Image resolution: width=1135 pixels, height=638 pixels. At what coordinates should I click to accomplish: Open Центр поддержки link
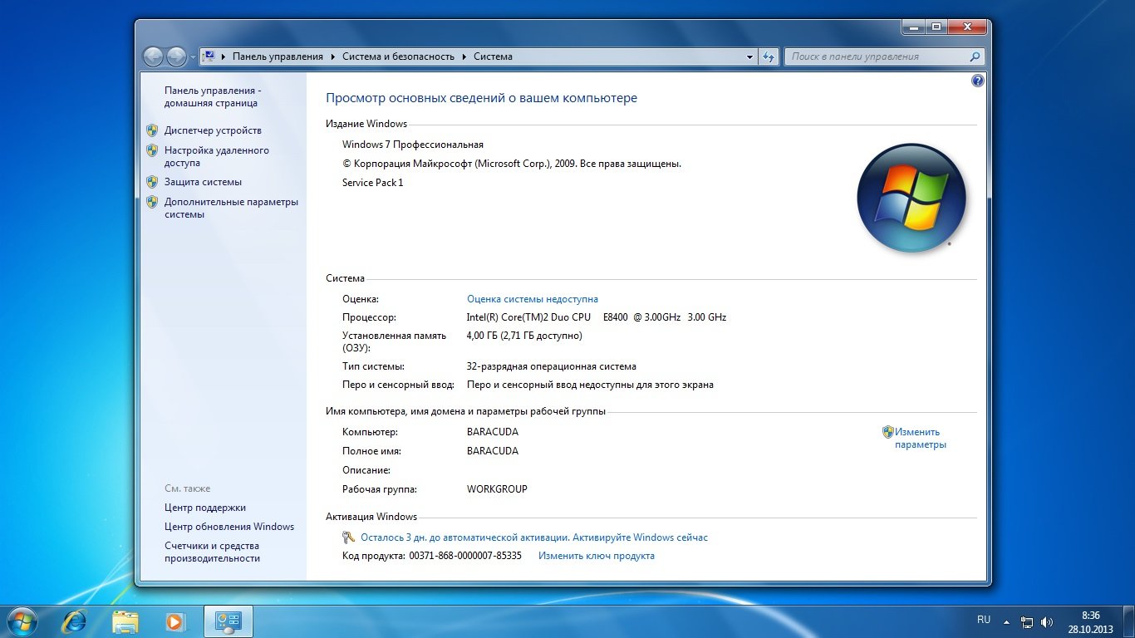[205, 508]
